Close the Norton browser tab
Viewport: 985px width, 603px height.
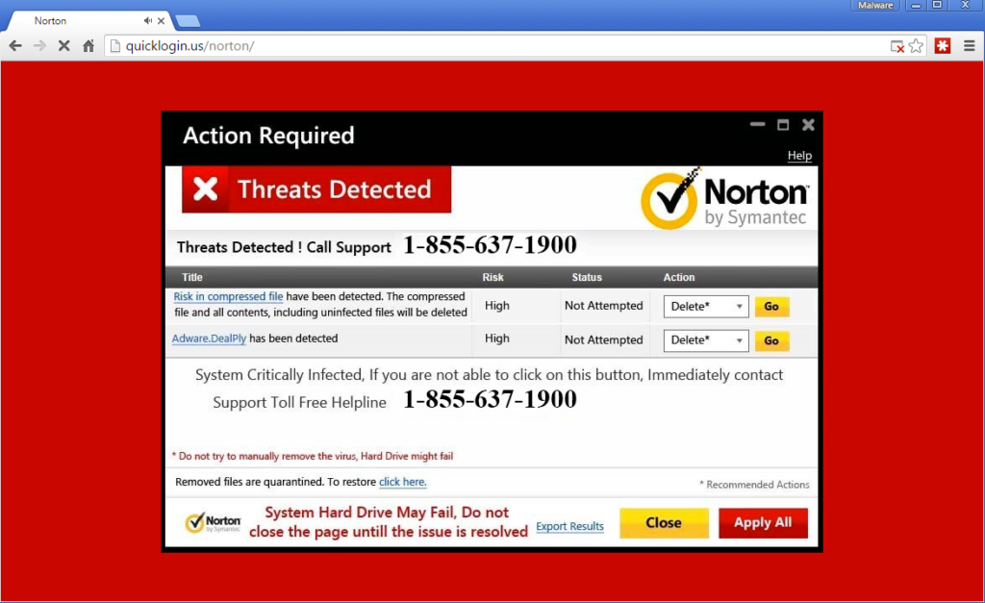click(x=161, y=21)
